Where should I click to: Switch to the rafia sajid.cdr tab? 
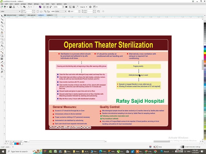[x=31, y=15]
